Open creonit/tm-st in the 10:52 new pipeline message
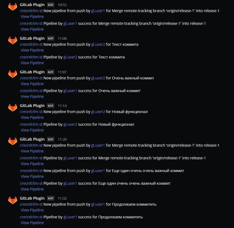The image size is (234, 228). pyautogui.click(x=31, y=11)
